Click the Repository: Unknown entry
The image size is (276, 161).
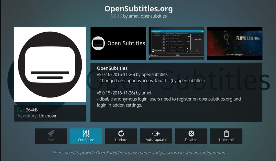[x=37, y=116]
